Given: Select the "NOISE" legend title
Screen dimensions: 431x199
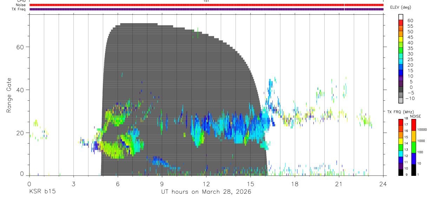Looking at the screenshot, I should point(415,116).
